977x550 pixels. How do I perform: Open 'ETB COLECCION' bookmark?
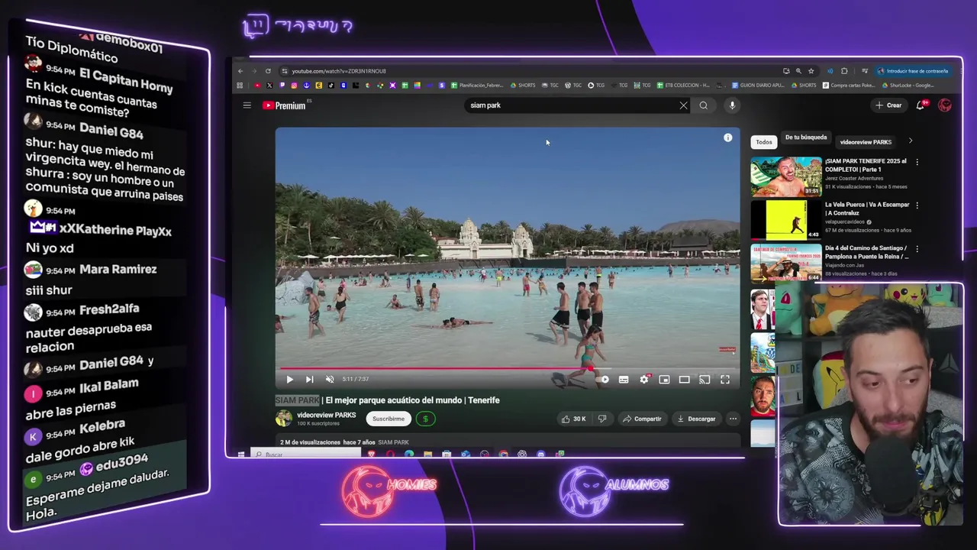click(684, 86)
